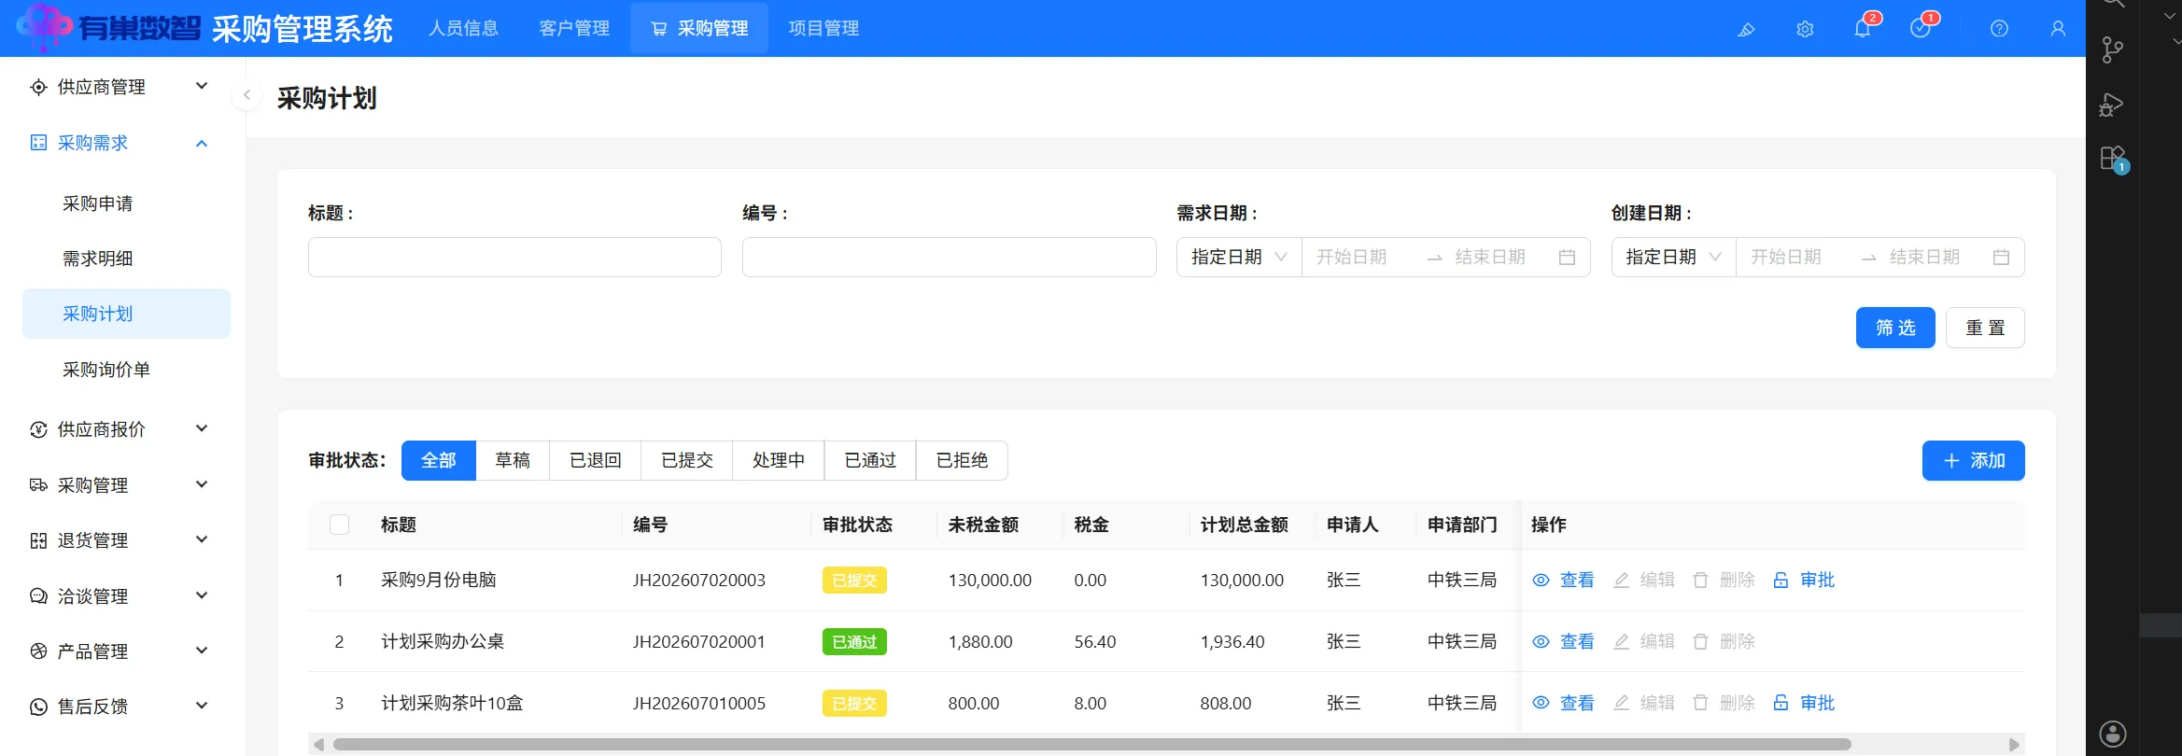Filter approval status by 已退回
This screenshot has width=2182, height=756.
(596, 461)
